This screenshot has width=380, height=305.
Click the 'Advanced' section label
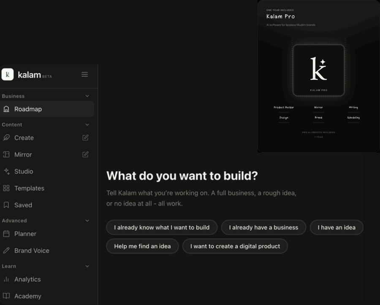point(14,221)
